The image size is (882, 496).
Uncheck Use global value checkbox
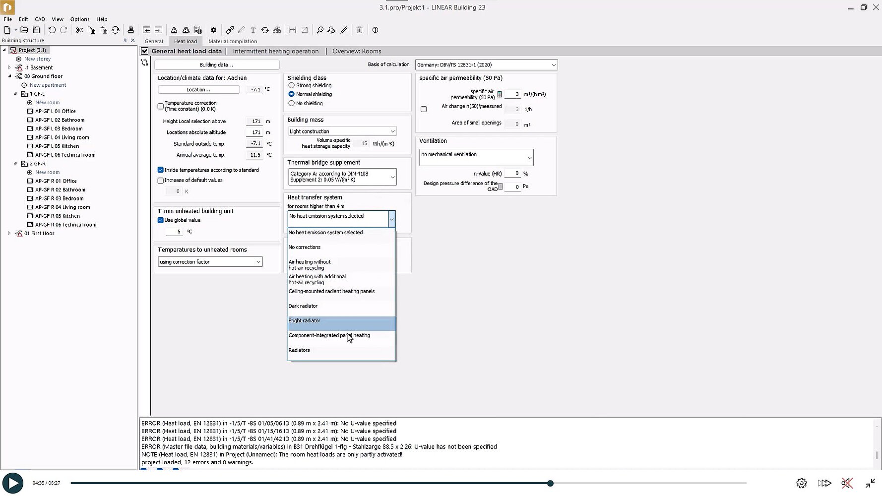161,220
